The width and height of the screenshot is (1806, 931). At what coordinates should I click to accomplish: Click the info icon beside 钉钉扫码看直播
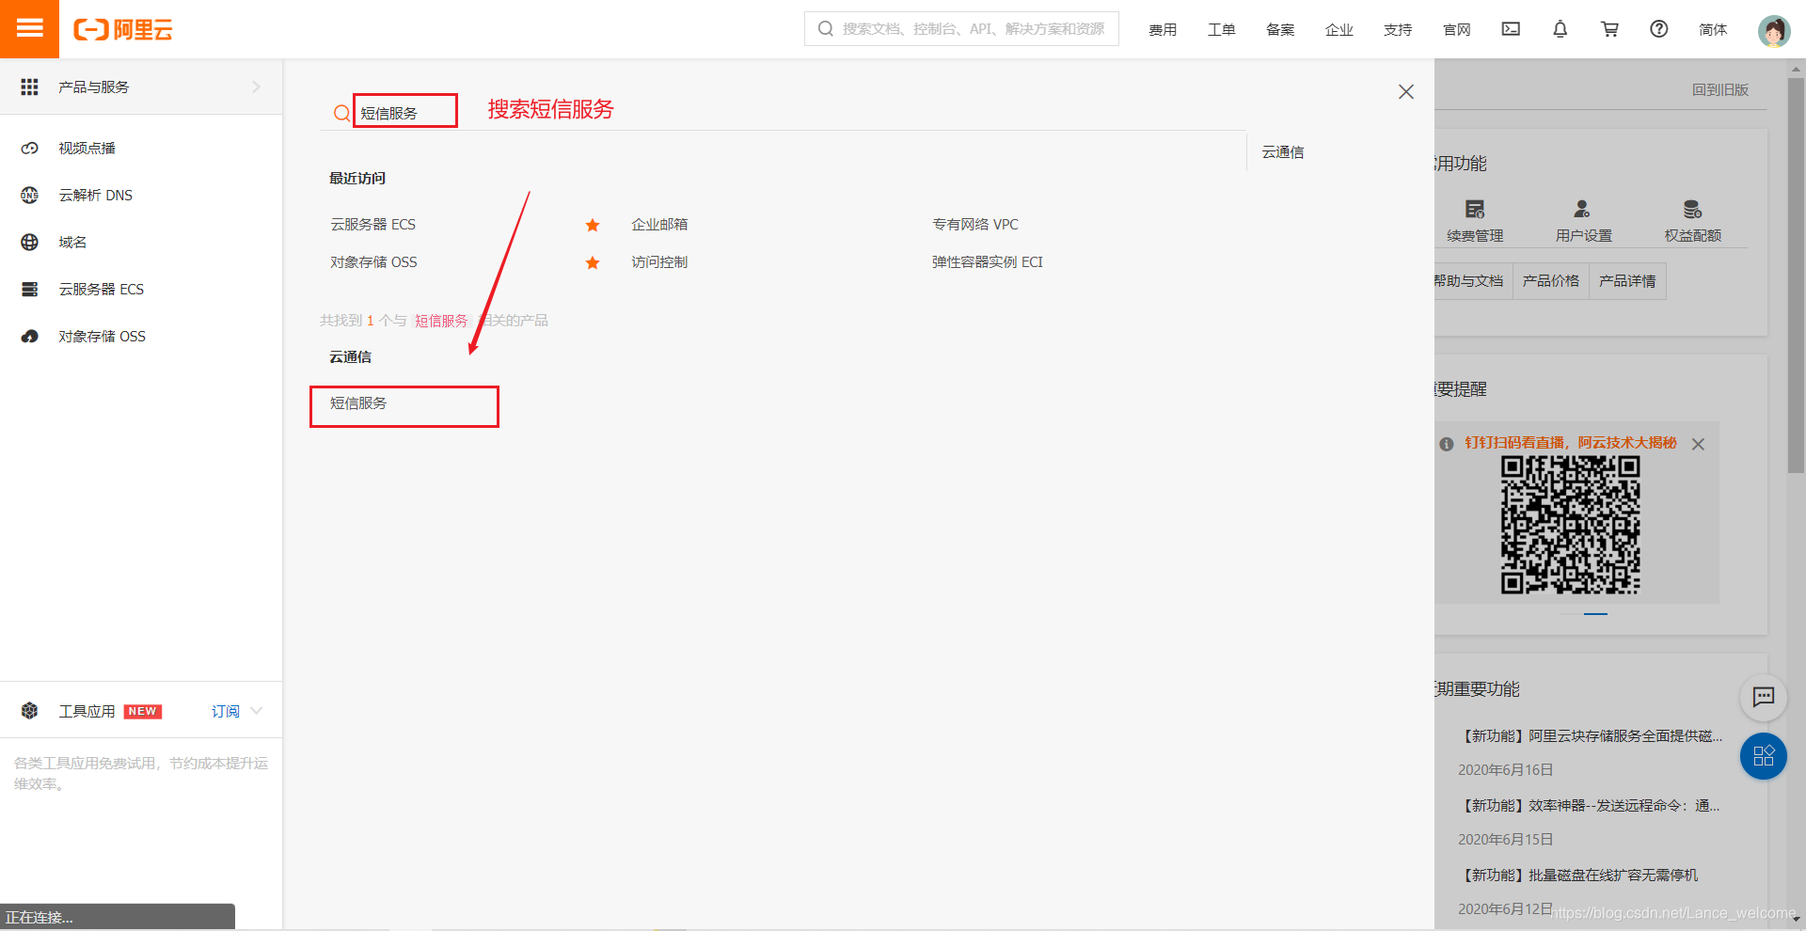coord(1447,444)
